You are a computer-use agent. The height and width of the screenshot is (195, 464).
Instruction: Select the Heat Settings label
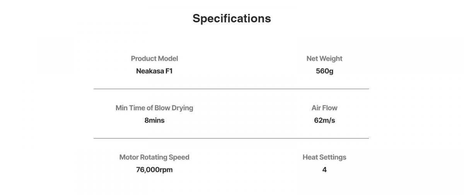[324, 157]
